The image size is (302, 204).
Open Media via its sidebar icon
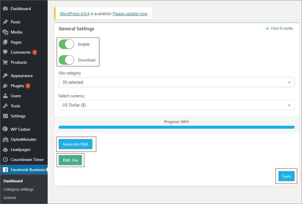click(5, 32)
